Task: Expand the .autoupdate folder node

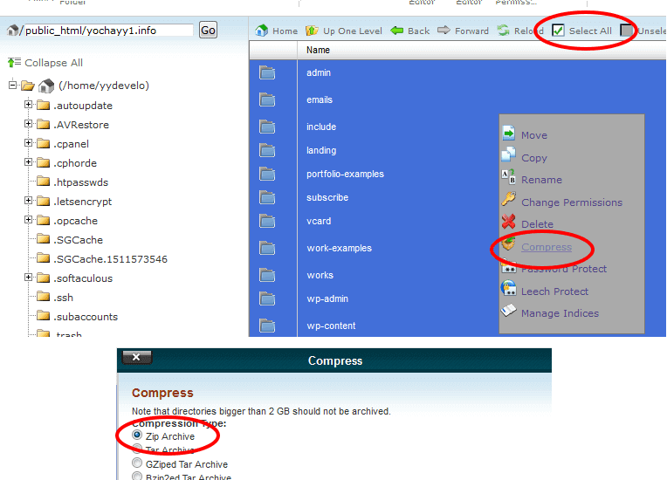Action: click(28, 104)
